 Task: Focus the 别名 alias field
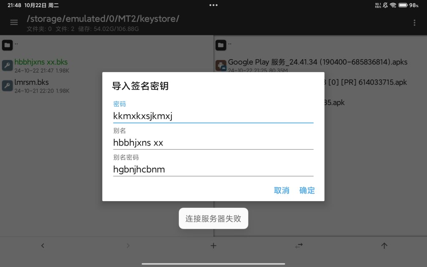[213, 143]
